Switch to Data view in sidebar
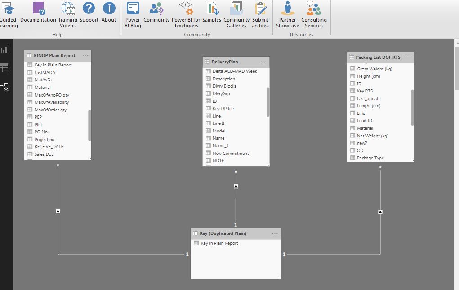459x290 pixels. coord(4,68)
